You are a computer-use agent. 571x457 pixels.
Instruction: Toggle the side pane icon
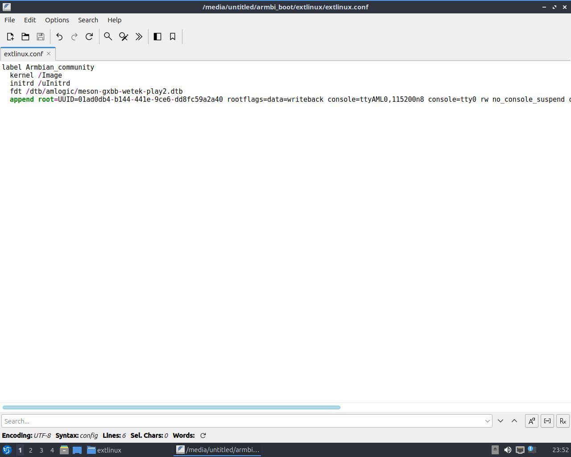pyautogui.click(x=157, y=37)
